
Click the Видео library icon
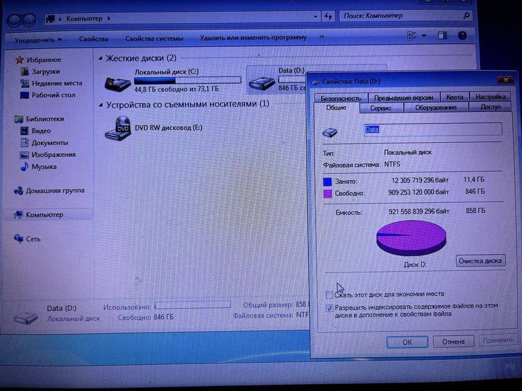tap(24, 131)
